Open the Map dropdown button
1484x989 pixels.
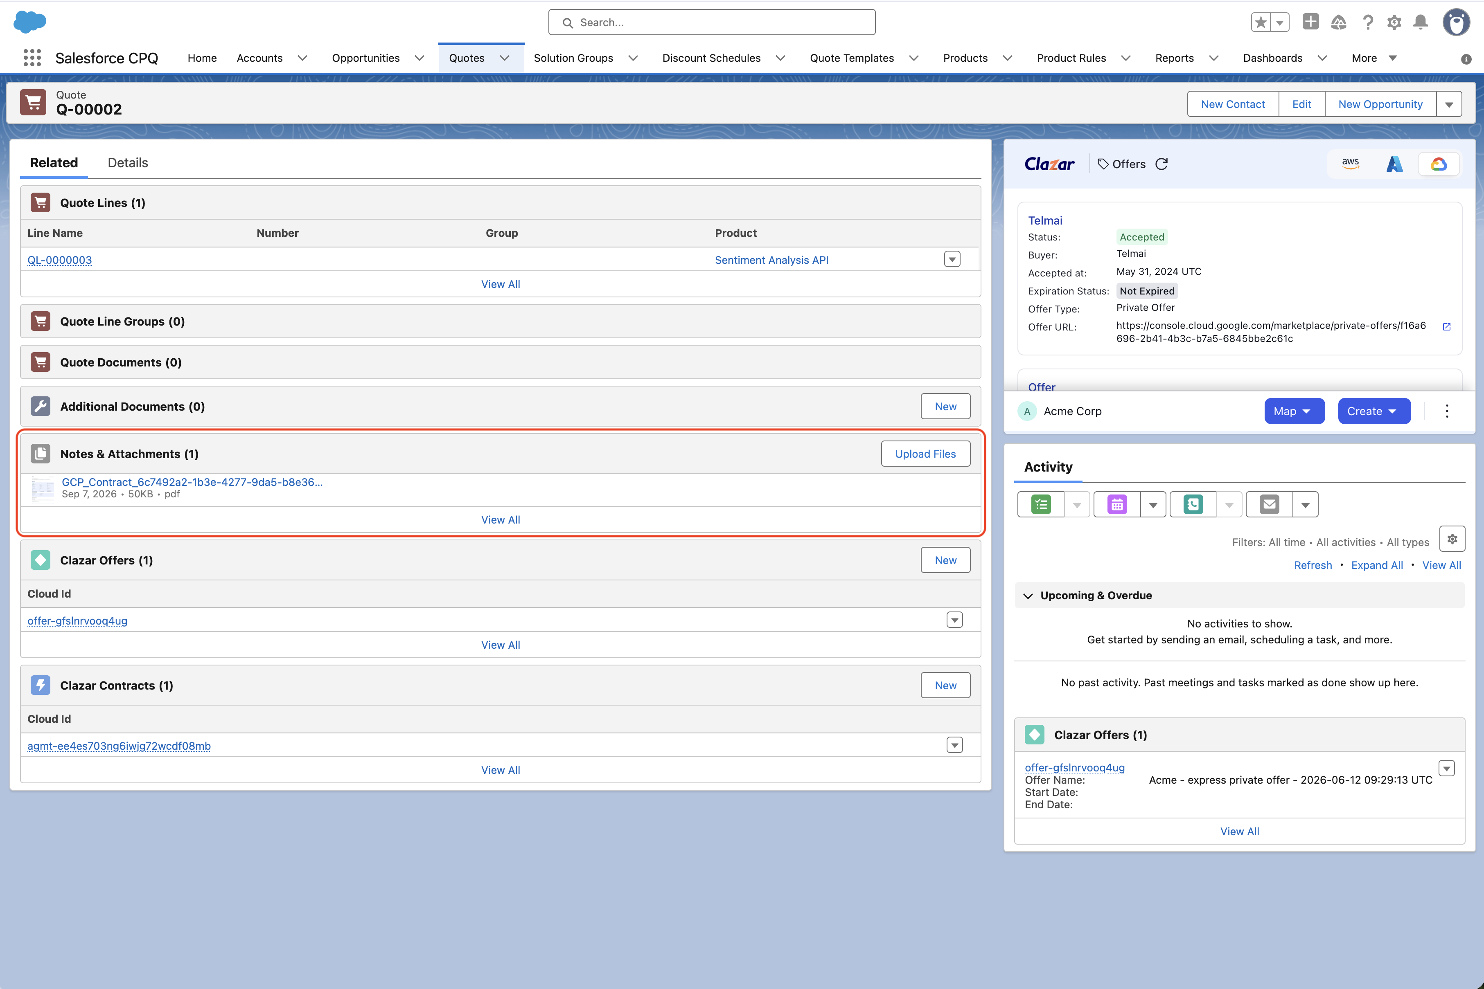coord(1294,411)
